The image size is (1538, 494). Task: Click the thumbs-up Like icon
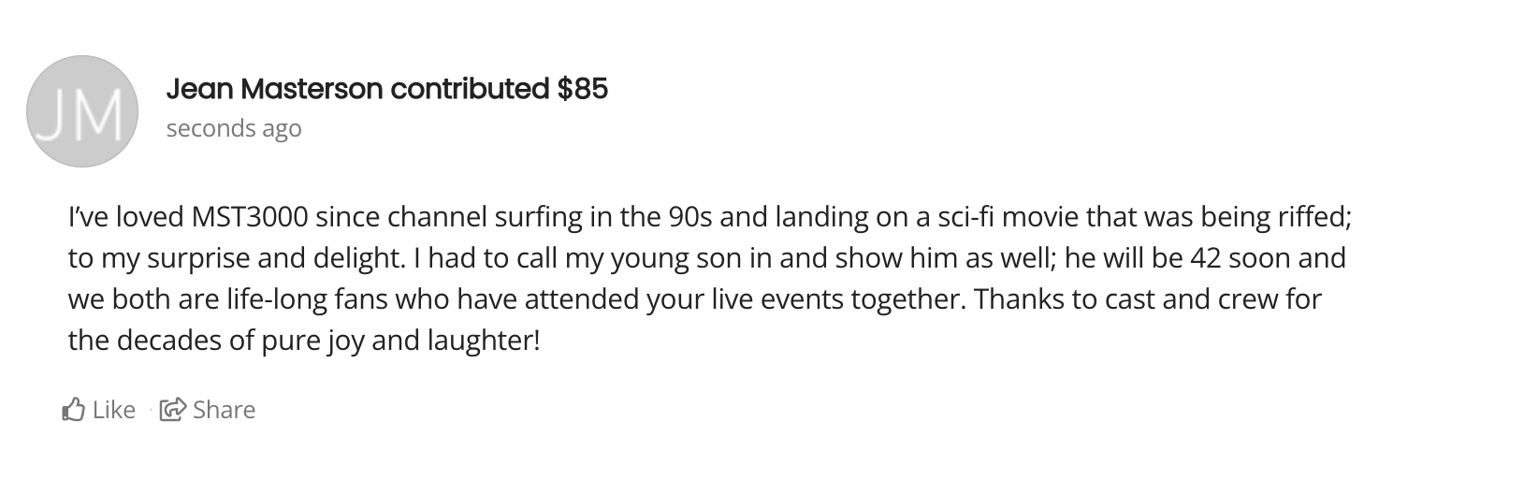pyautogui.click(x=74, y=410)
